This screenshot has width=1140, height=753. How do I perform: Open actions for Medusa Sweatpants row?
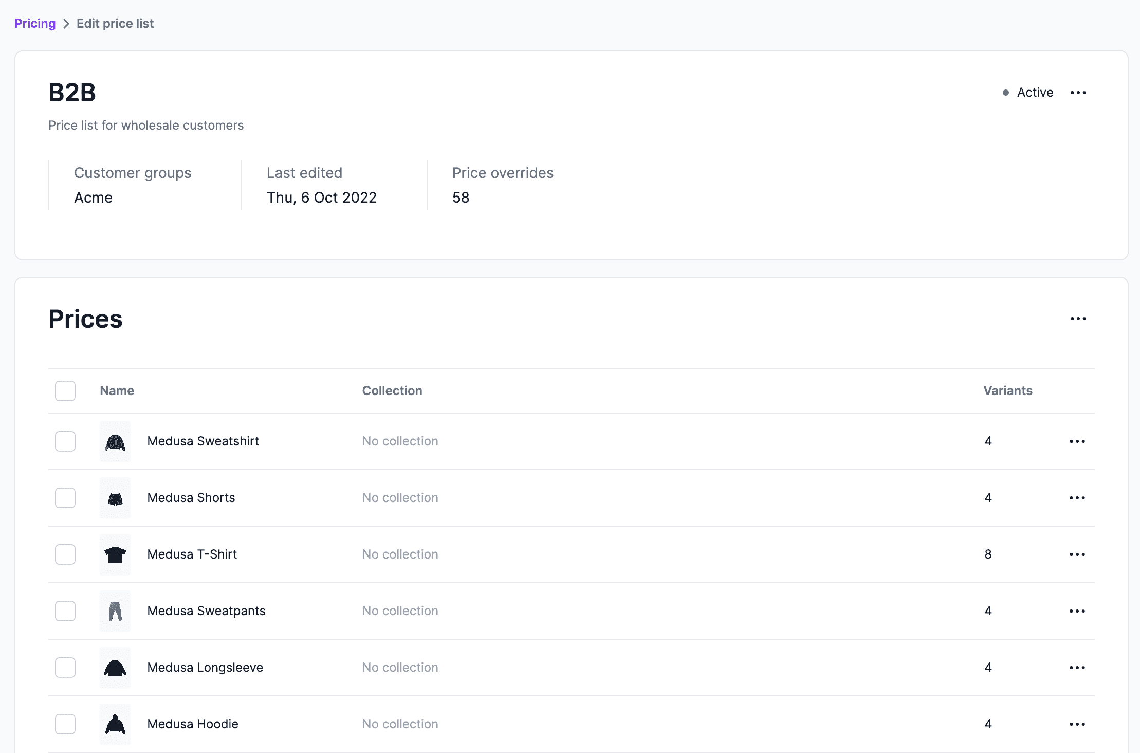pyautogui.click(x=1077, y=611)
